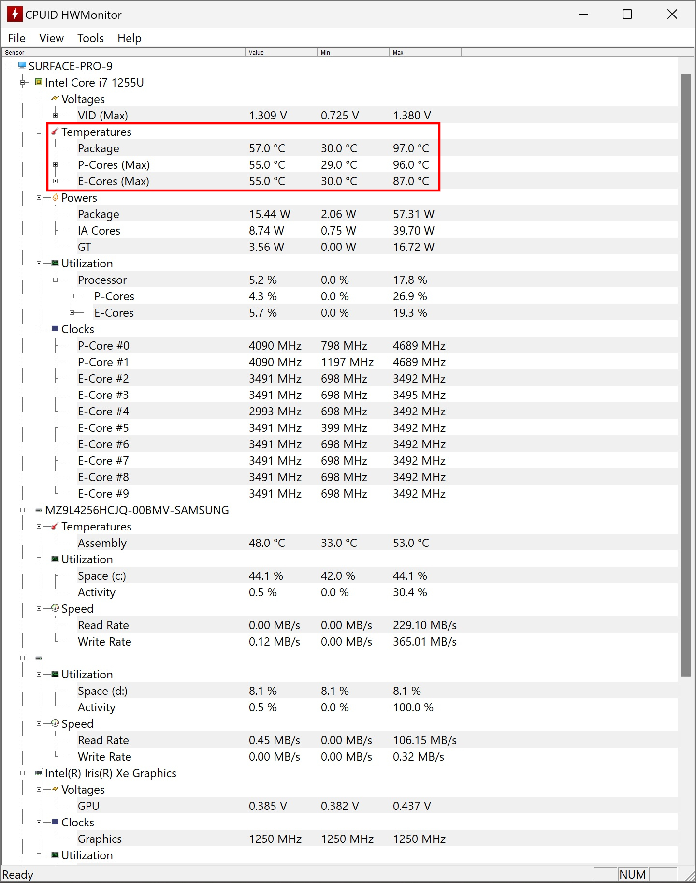Click the 97.0 °C Package max value
This screenshot has width=696, height=883.
pos(411,148)
